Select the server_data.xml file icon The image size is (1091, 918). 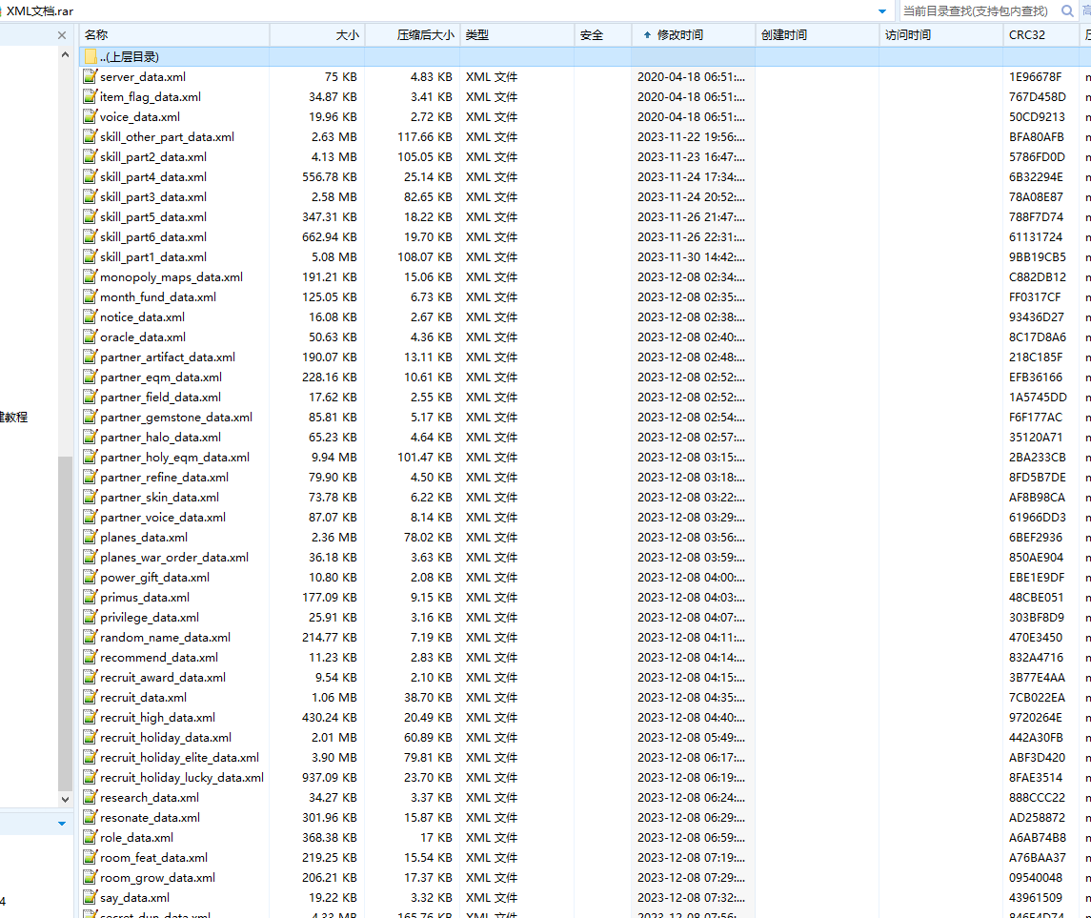pos(91,76)
